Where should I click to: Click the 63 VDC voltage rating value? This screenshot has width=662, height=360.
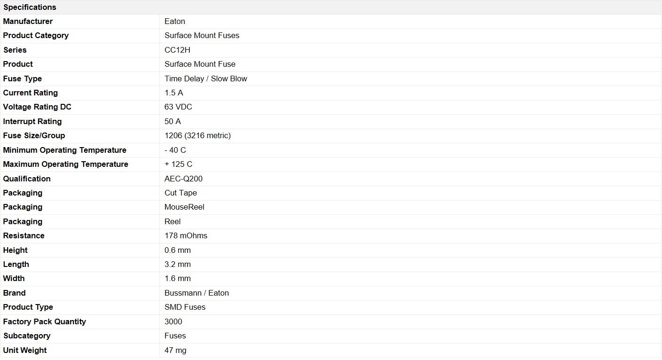[x=178, y=107]
